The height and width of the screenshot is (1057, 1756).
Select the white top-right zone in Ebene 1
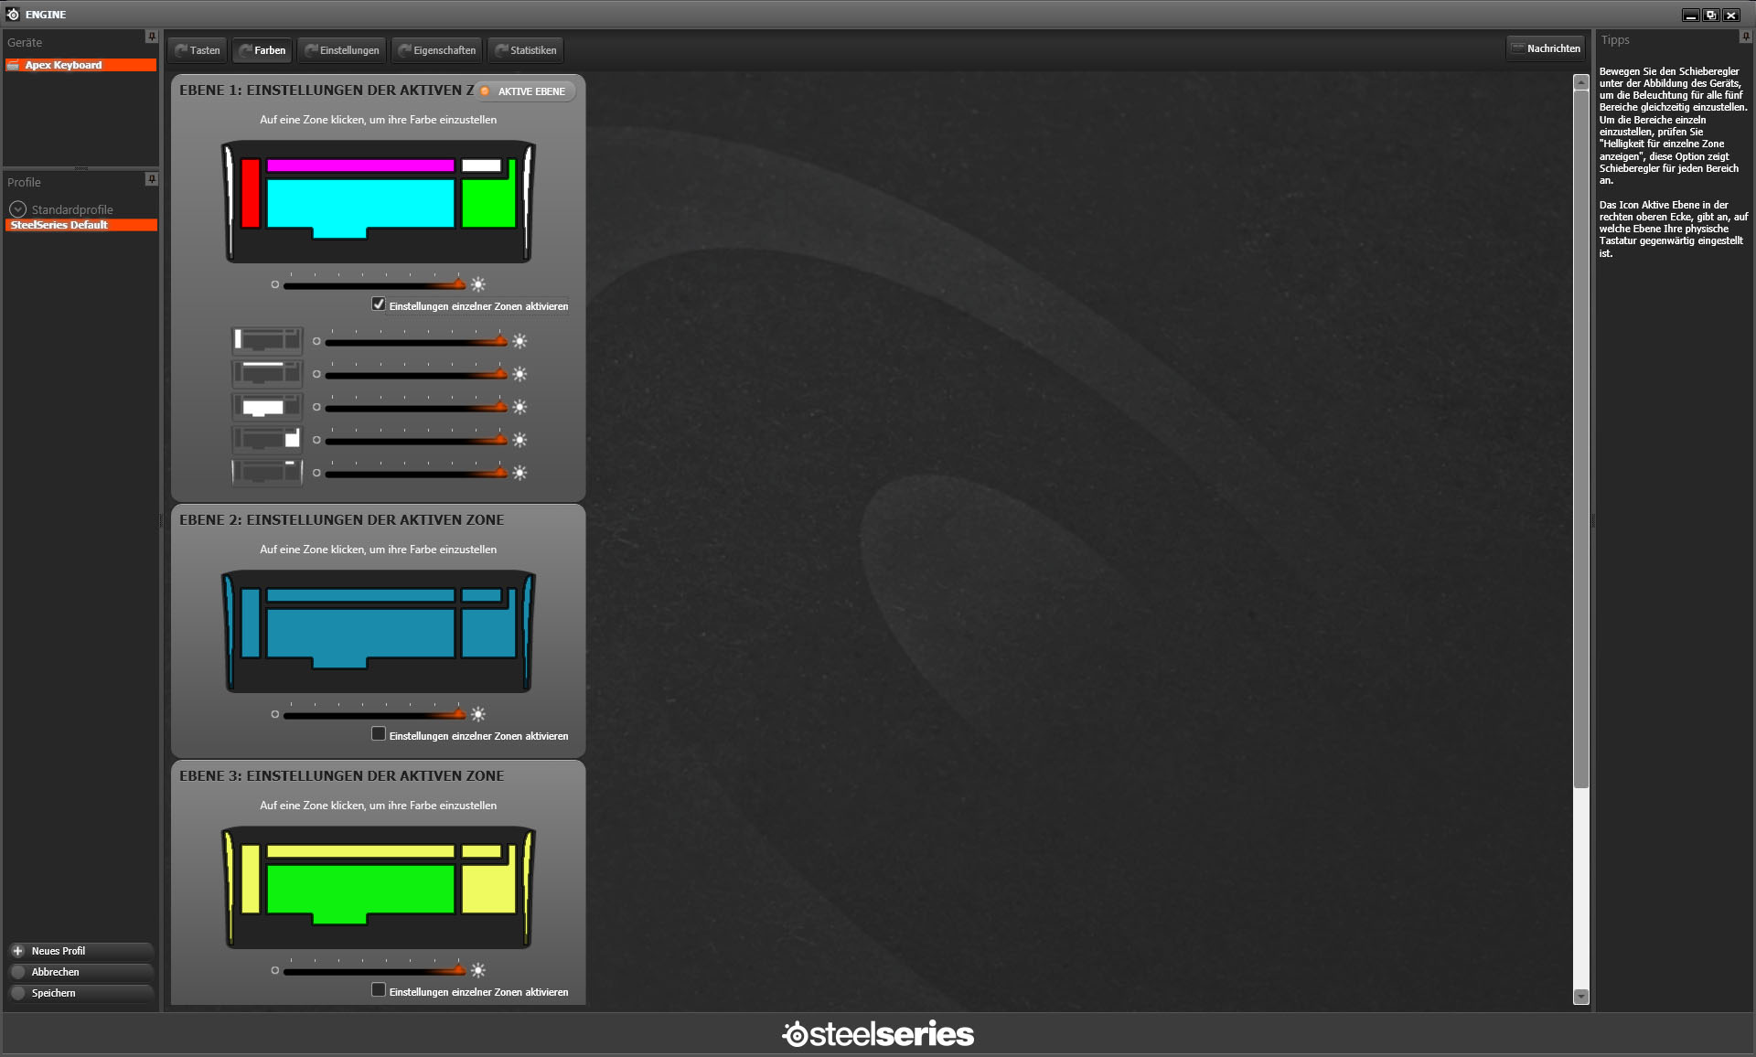click(481, 165)
